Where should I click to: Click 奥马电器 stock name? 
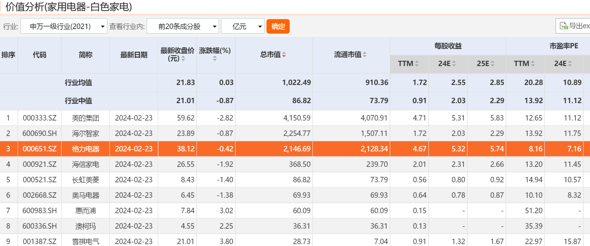85,195
